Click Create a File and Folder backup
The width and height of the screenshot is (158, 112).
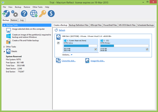pyautogui.click(x=25, y=40)
